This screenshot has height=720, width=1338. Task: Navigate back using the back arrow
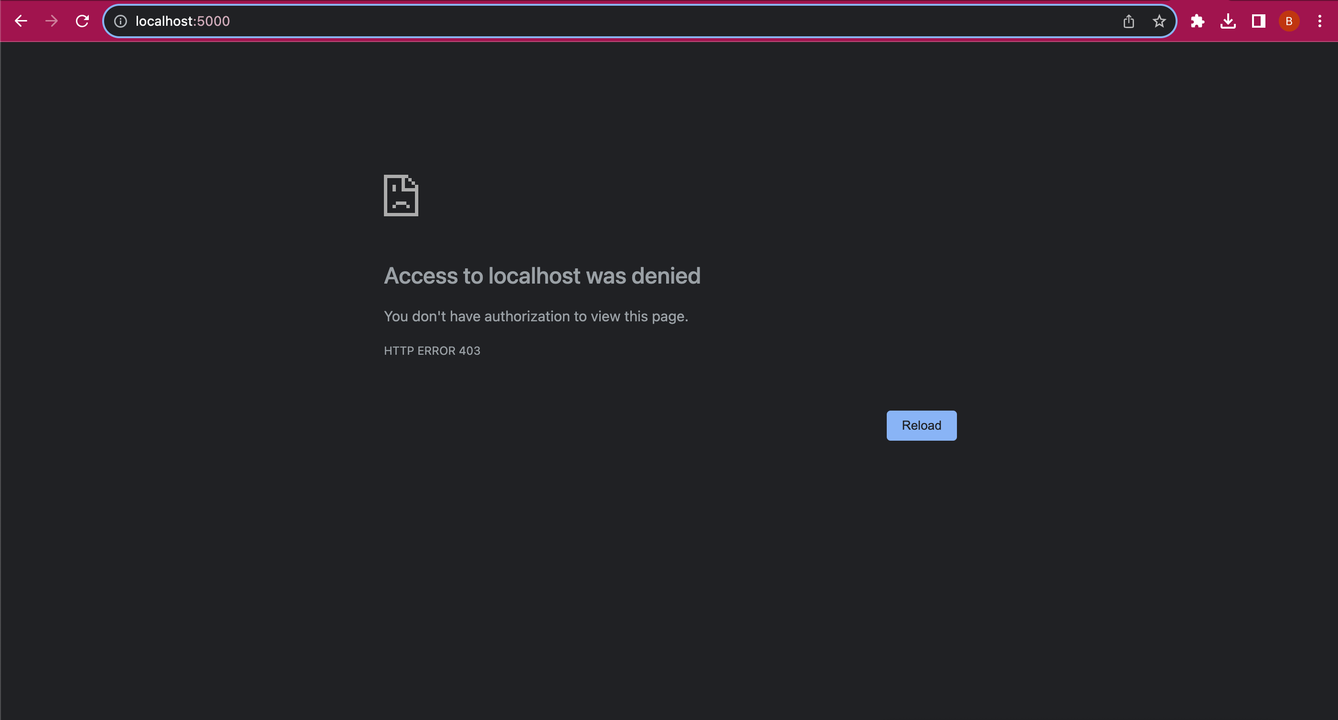point(21,21)
